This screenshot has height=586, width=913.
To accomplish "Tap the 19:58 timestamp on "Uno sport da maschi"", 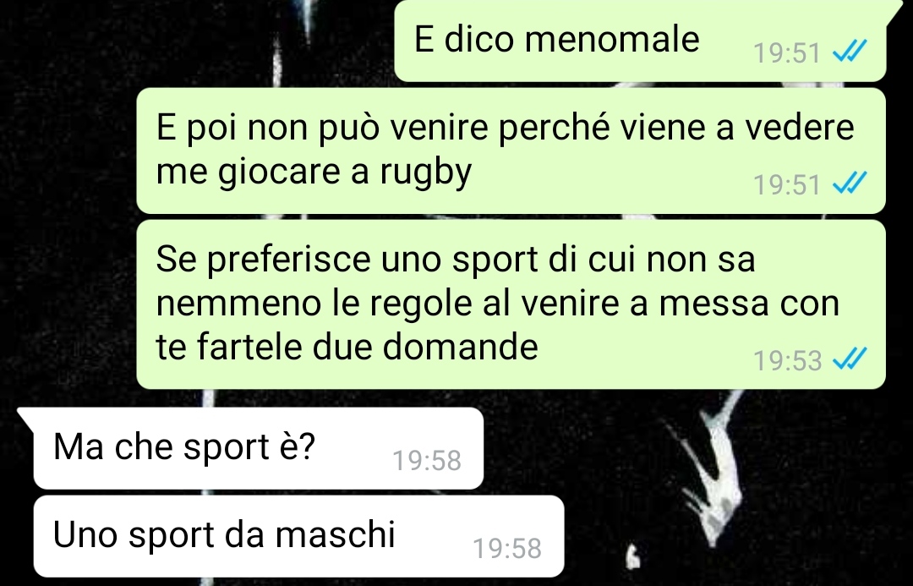I will coord(507,549).
